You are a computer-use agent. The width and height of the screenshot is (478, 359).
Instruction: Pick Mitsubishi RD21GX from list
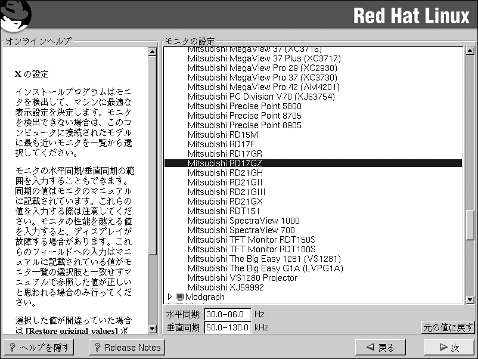click(x=225, y=202)
